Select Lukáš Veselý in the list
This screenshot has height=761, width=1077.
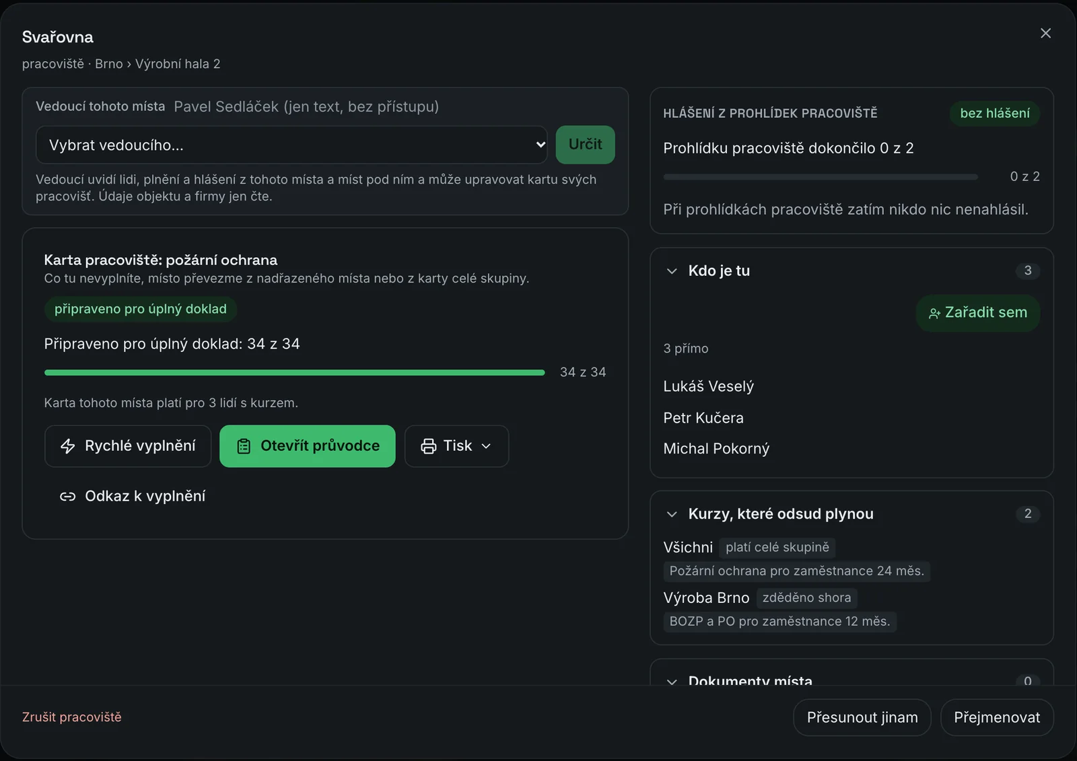point(708,386)
